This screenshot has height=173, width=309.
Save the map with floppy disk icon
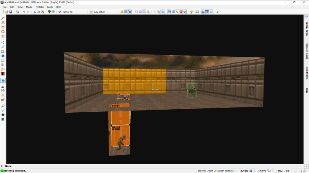[x=11, y=12]
